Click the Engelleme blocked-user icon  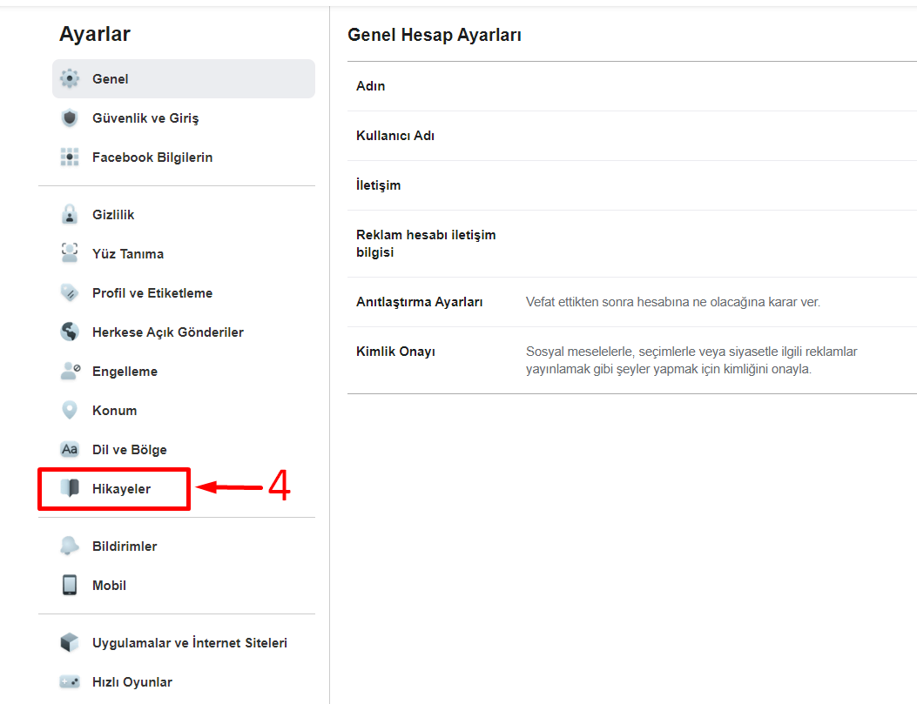[x=70, y=372]
